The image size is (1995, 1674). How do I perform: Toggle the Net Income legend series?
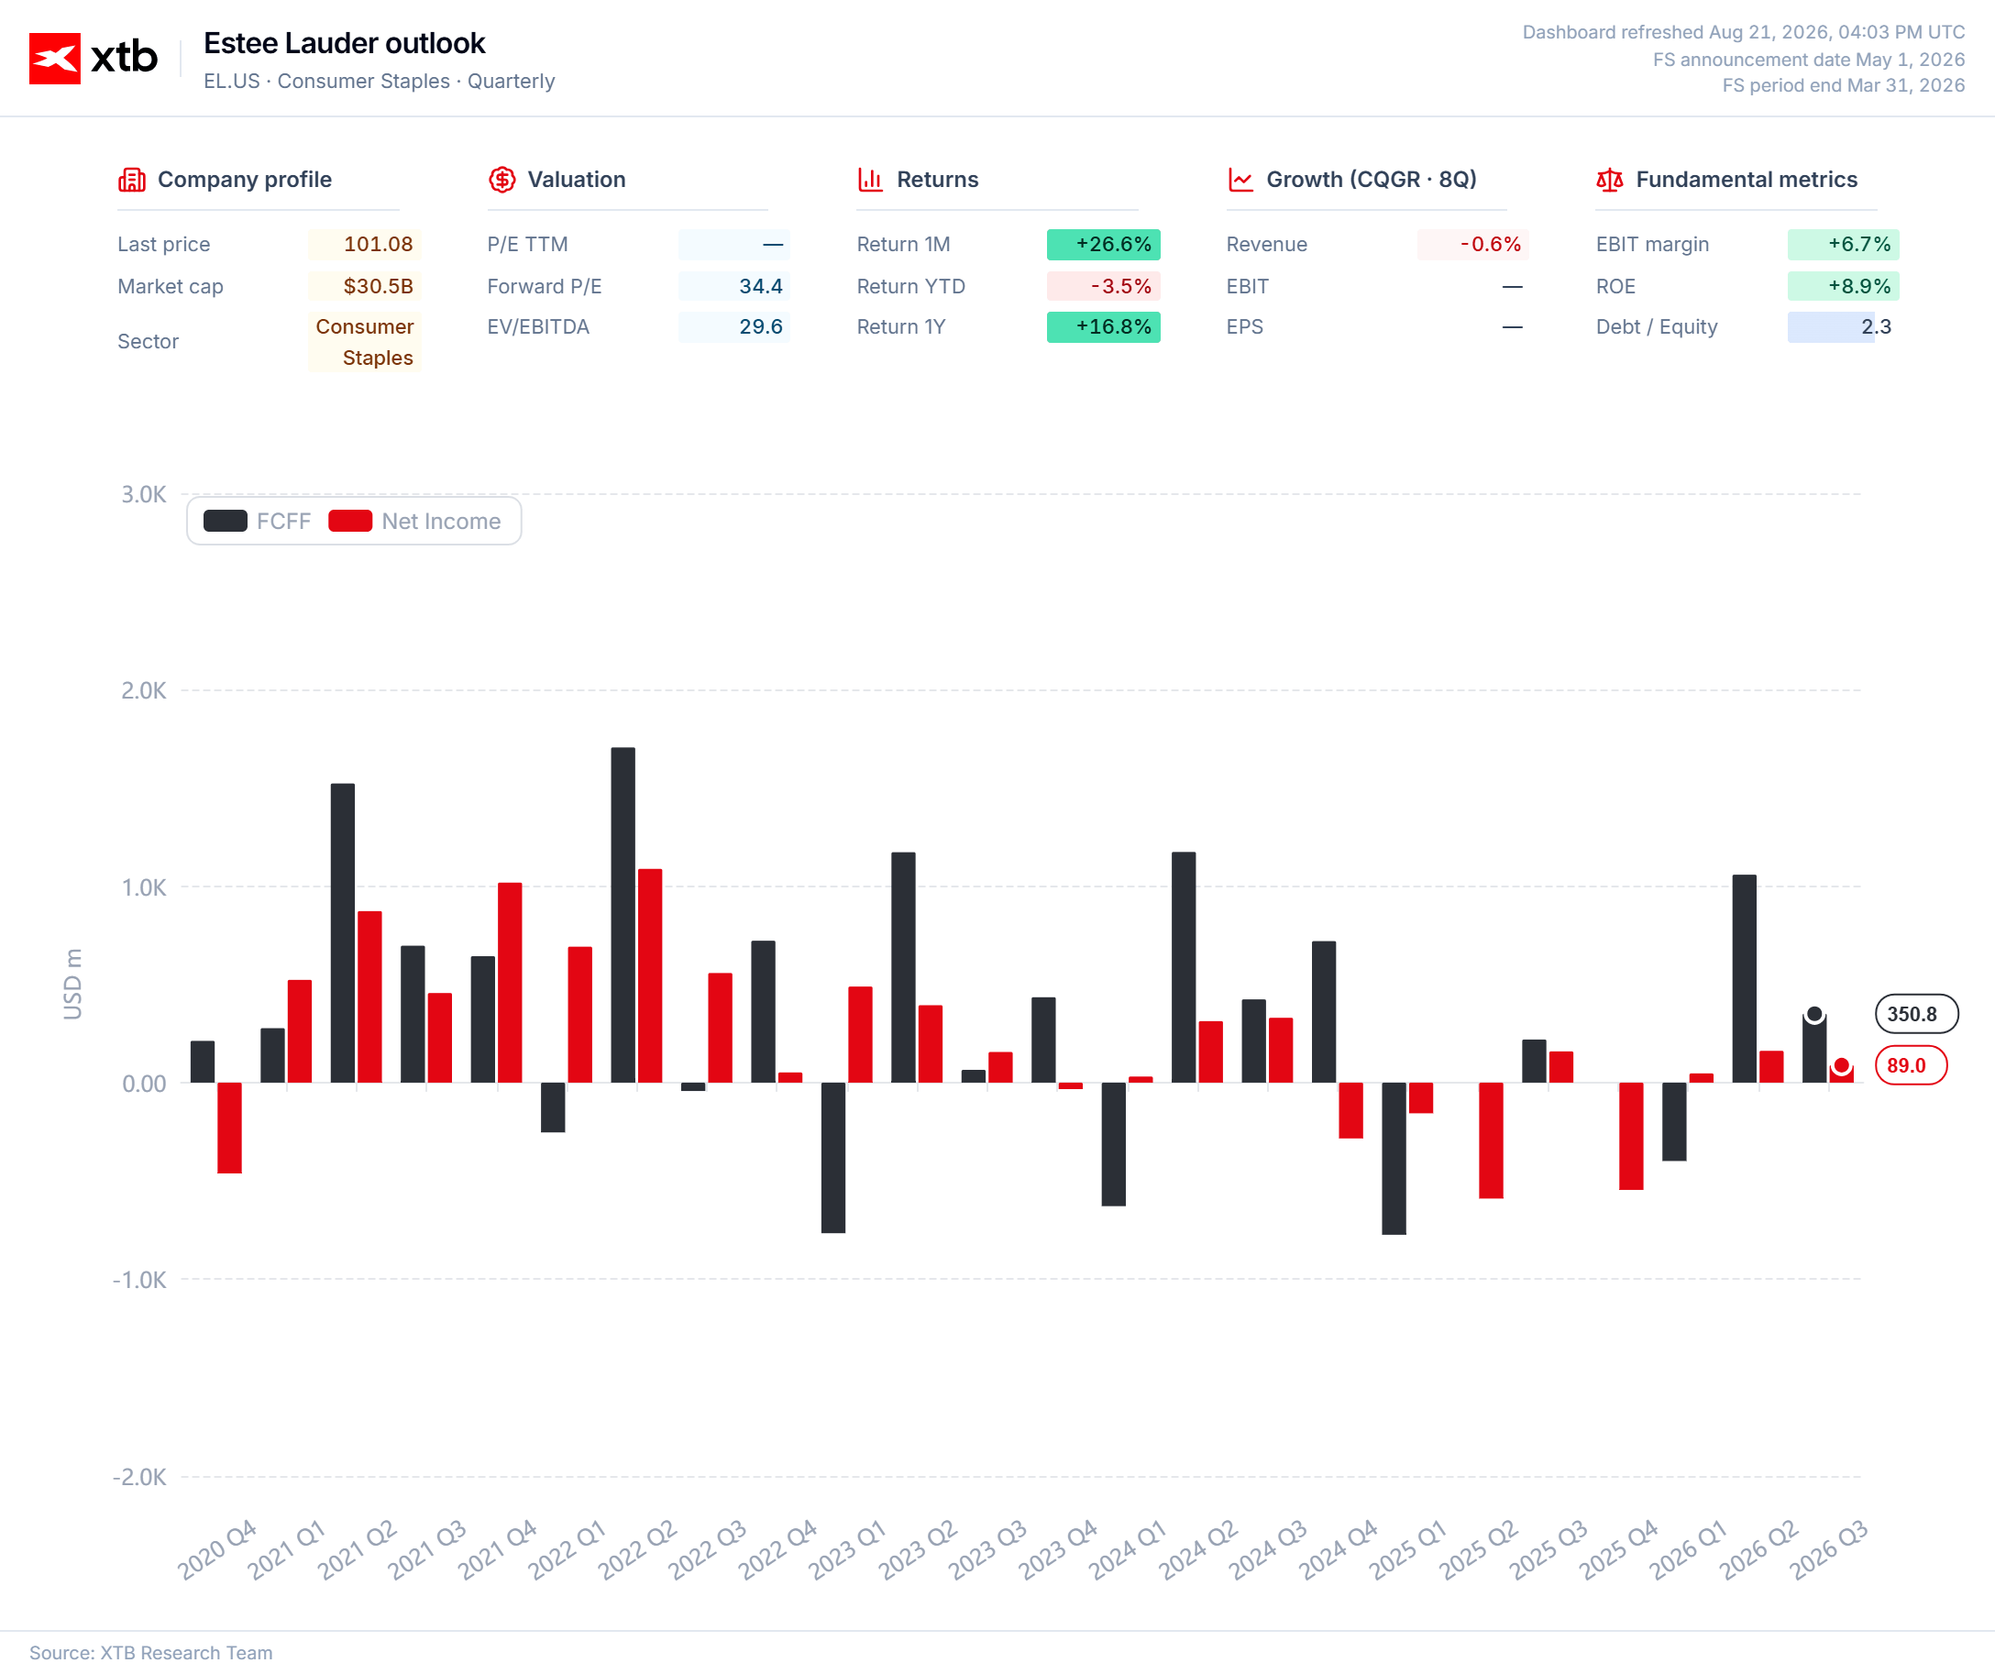tap(415, 522)
